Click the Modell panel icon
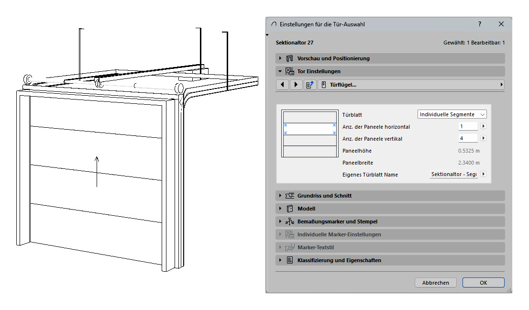 point(289,209)
